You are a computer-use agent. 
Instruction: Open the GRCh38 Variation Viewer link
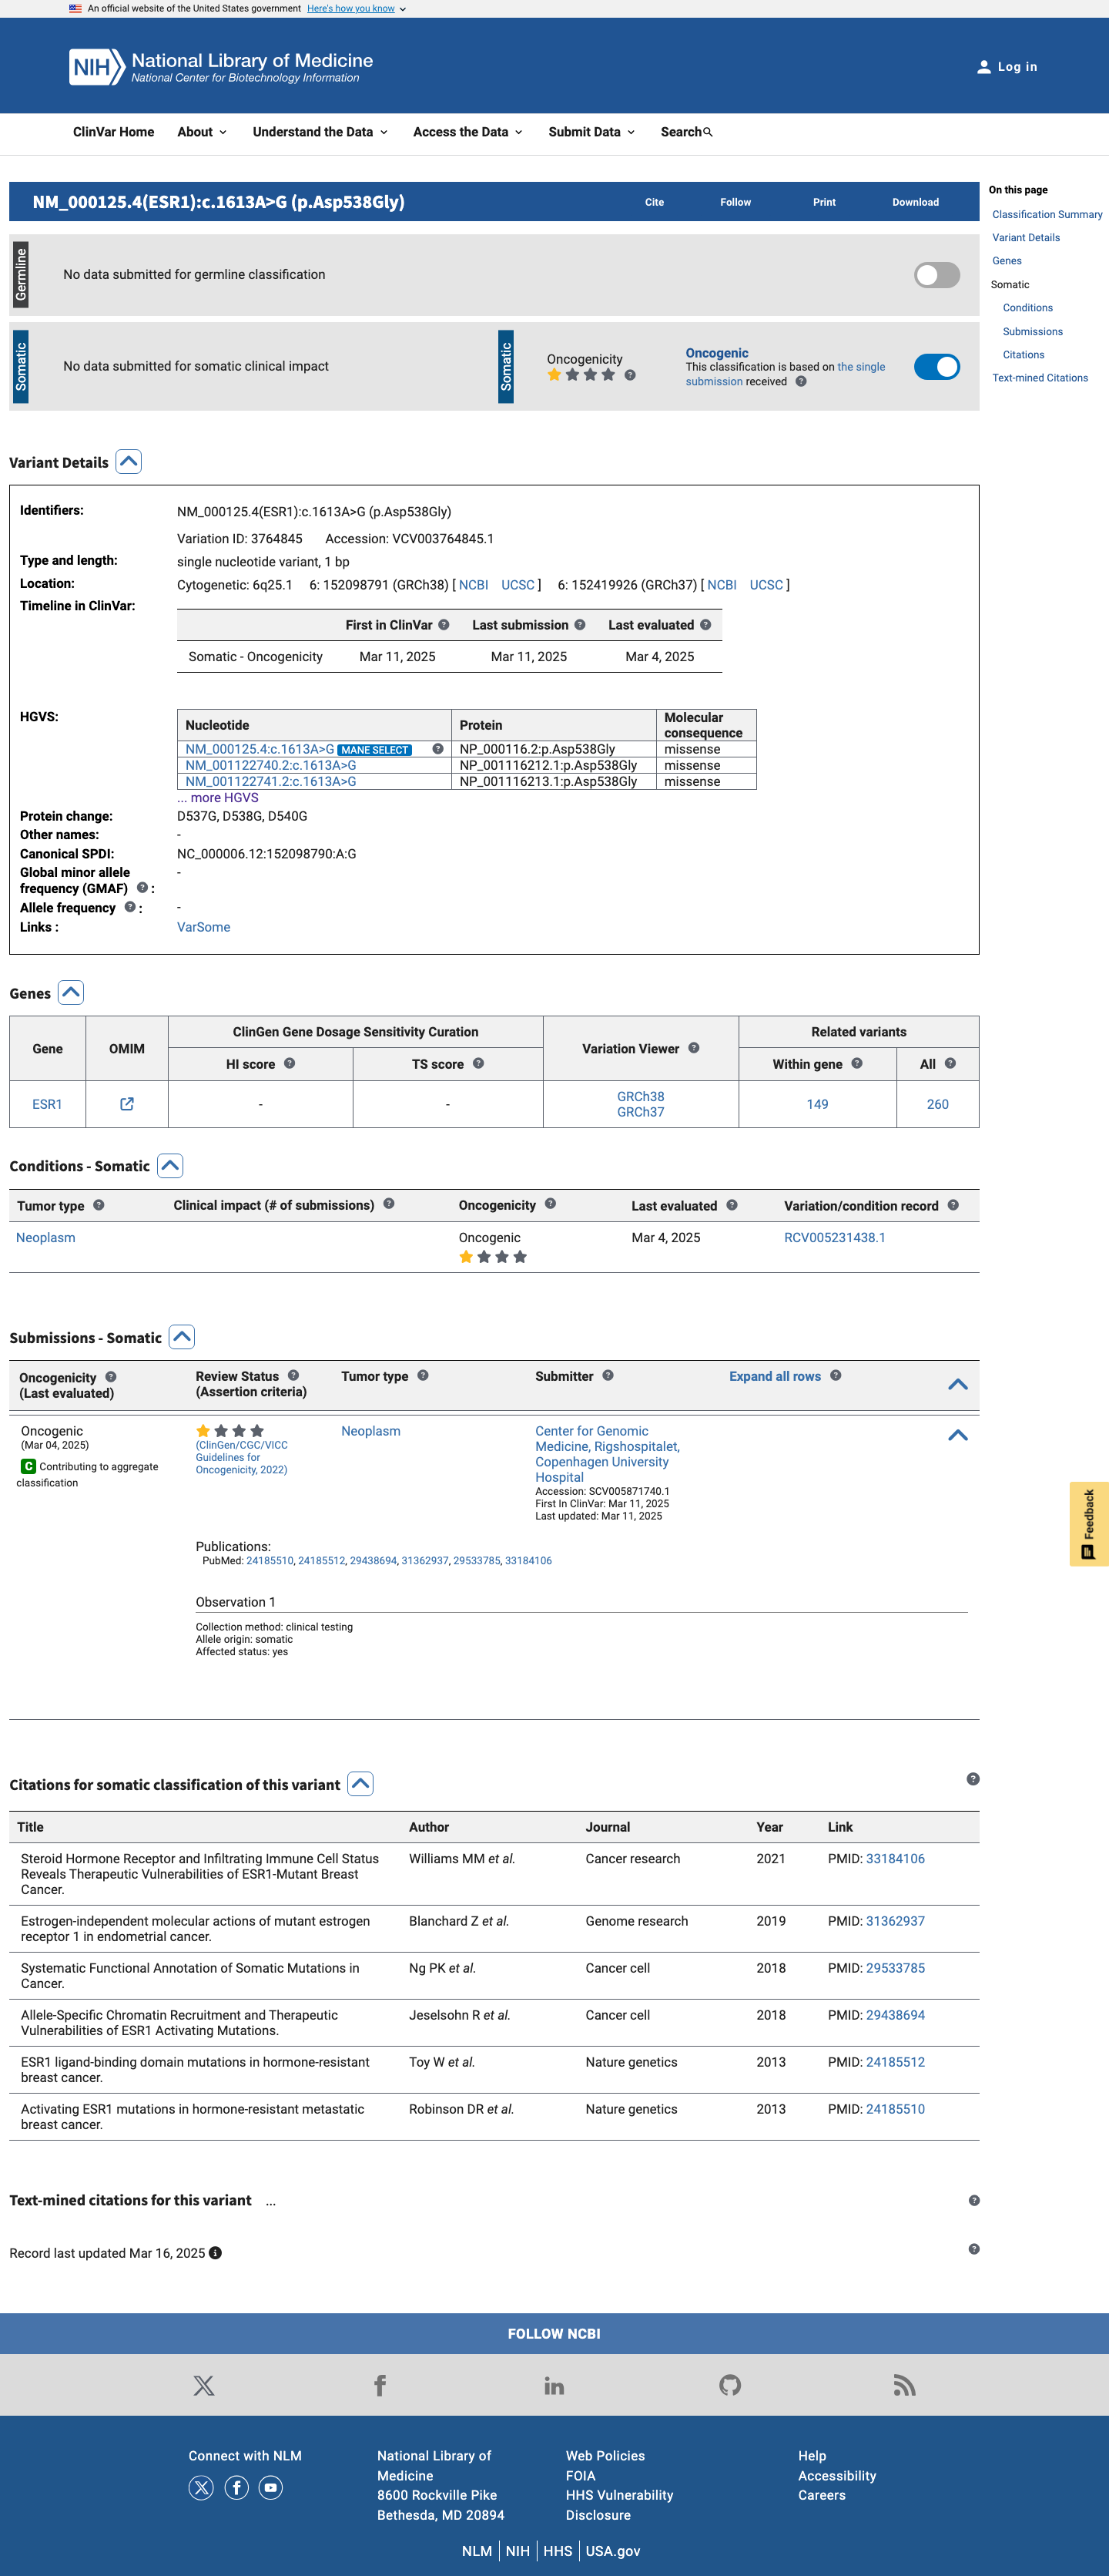(x=641, y=1096)
